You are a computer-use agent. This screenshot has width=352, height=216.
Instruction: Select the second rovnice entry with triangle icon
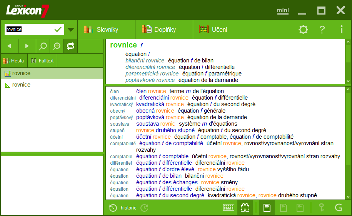(x=21, y=85)
